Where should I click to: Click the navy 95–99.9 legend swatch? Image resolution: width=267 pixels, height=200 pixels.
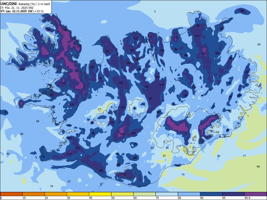point(233,194)
